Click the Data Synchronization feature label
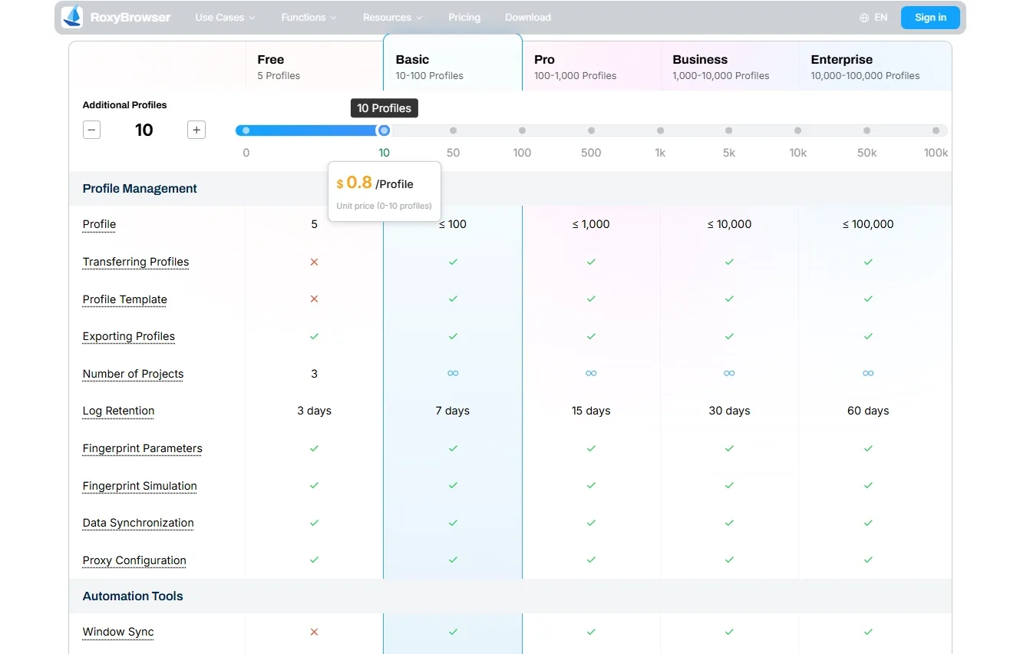Viewport: 1020px width, 654px height. 138,523
